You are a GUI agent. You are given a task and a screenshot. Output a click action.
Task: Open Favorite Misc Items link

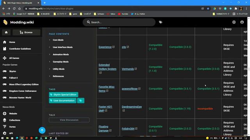(x=106, y=89)
